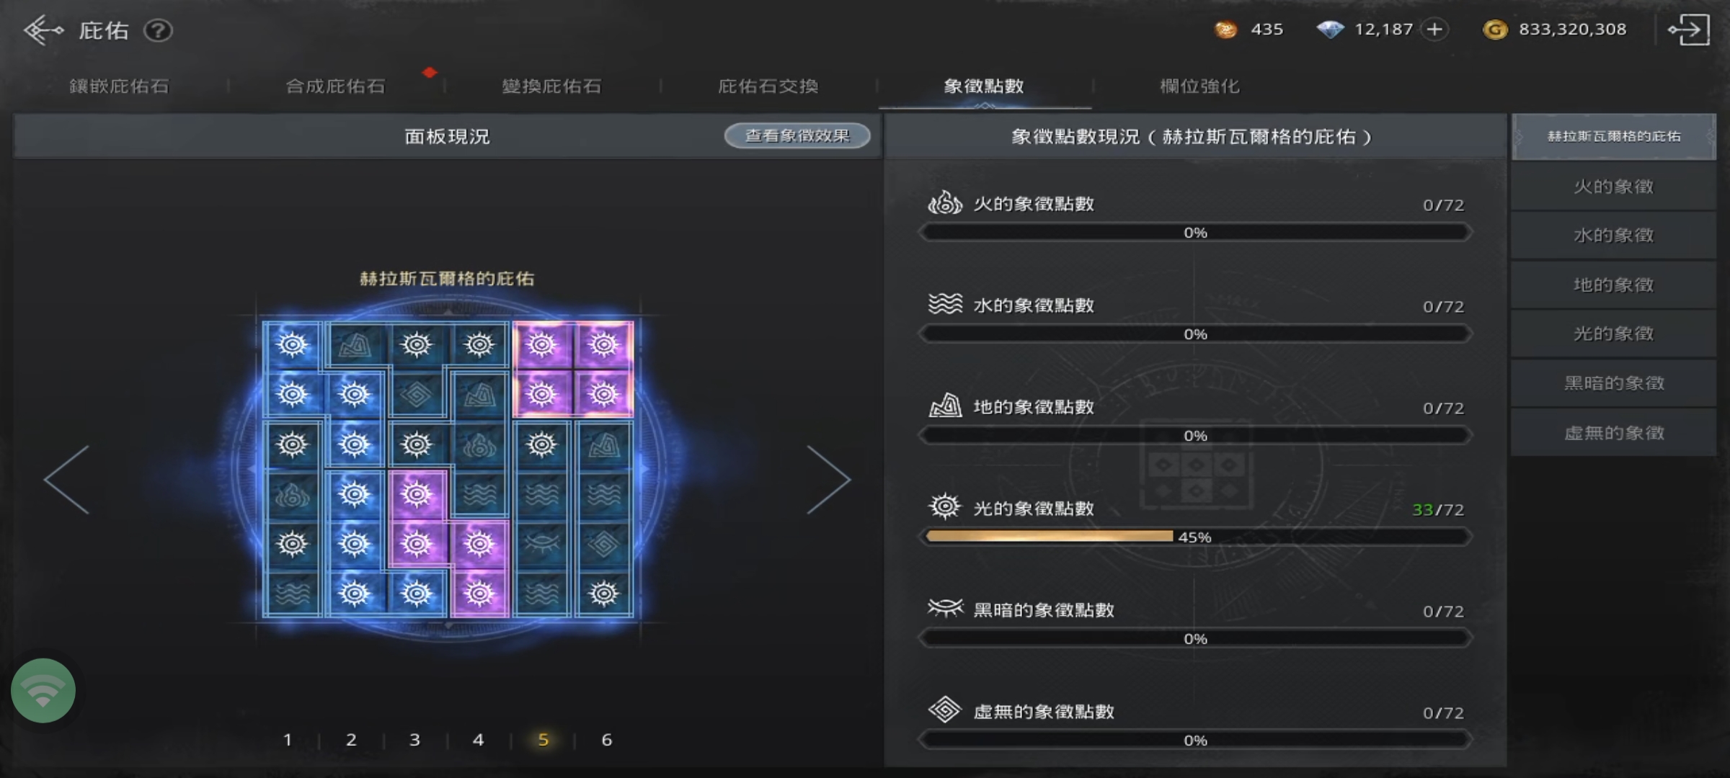Open the 合成庇佑石 tab

coord(335,86)
